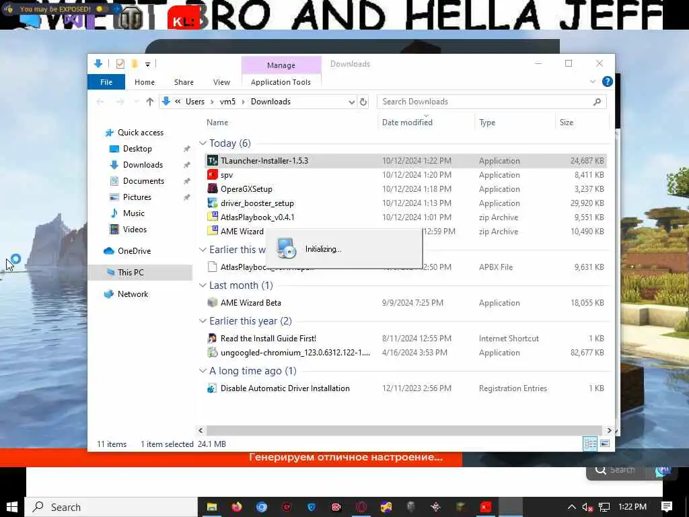Click the forward navigation arrow

(x=120, y=102)
